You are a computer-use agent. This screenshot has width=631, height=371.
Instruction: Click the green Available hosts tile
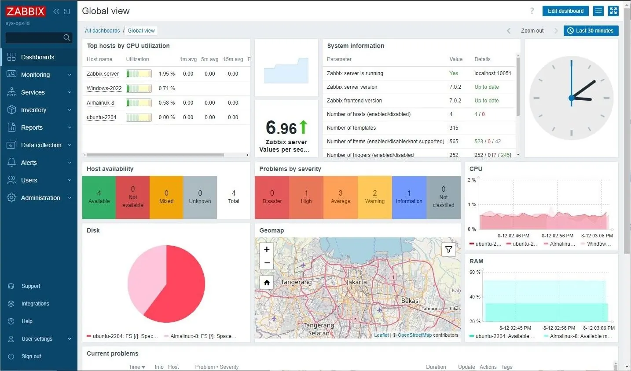[x=99, y=197]
